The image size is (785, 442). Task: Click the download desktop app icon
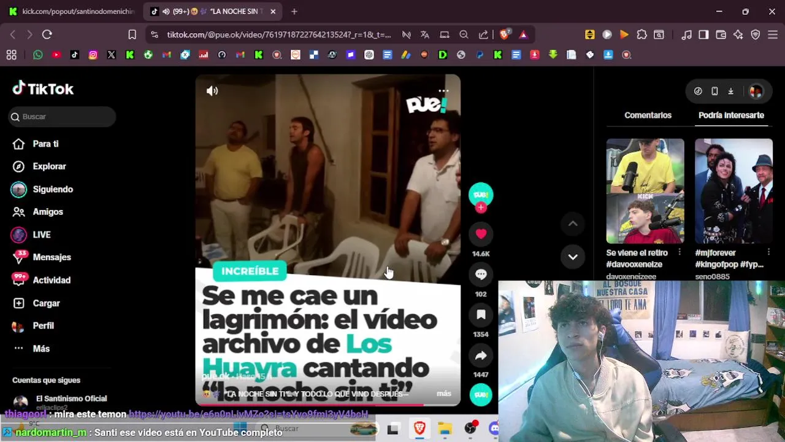[730, 91]
